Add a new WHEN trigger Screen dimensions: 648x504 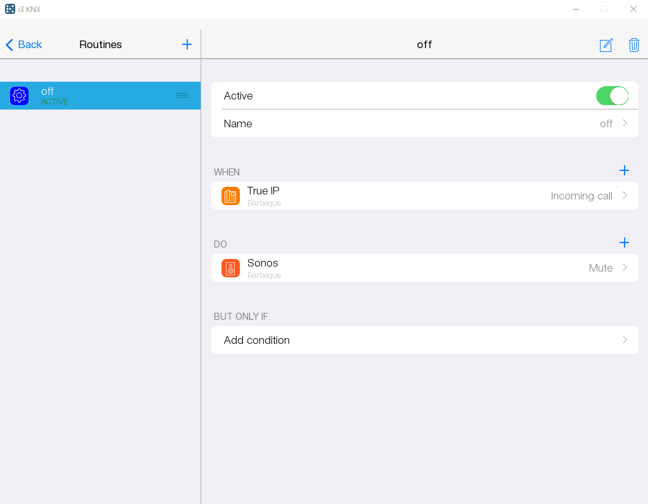pos(624,170)
